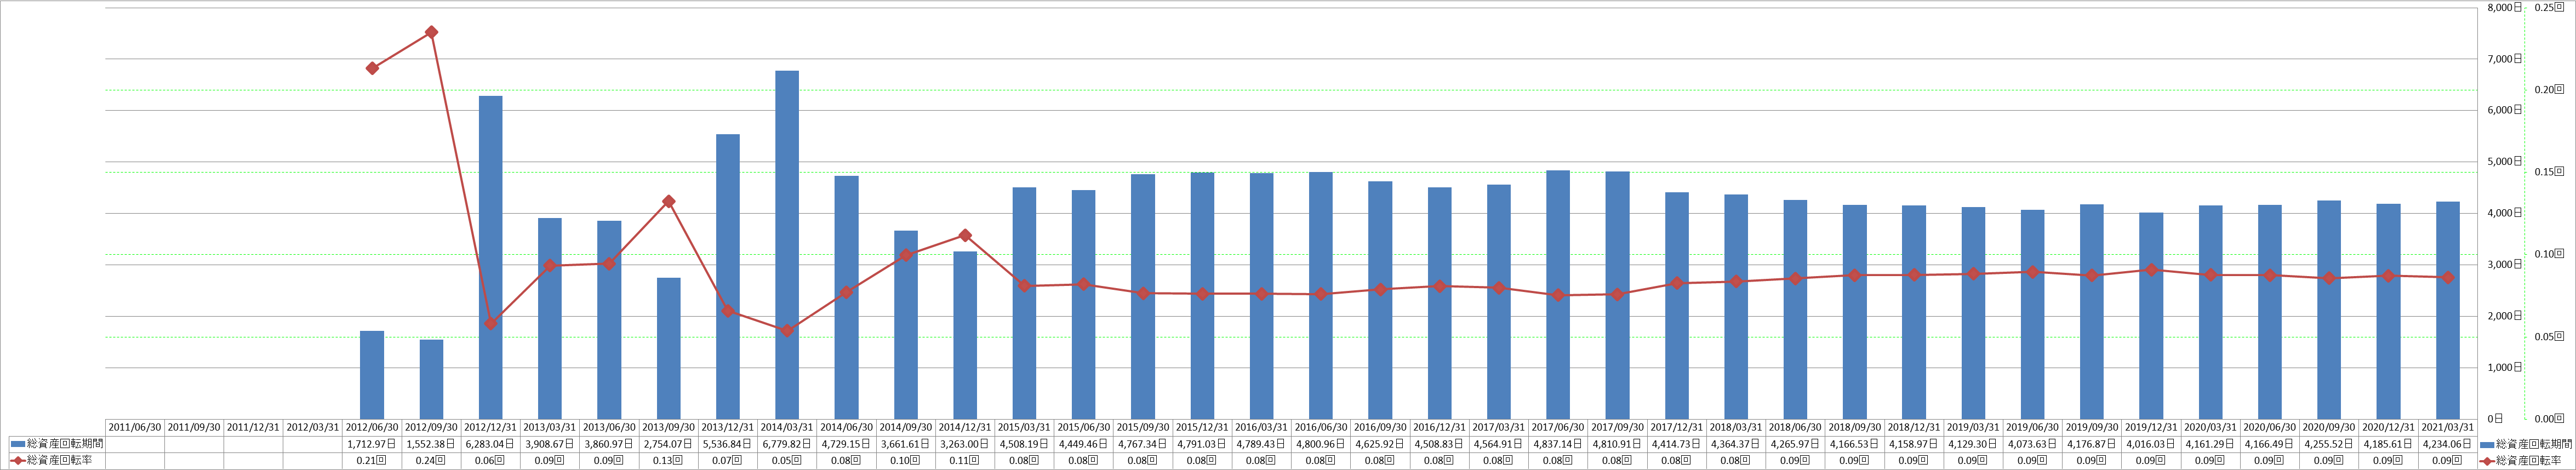The height and width of the screenshot is (470, 2576).
Task: Select the 4,729.15日 cell
Action: tap(846, 443)
